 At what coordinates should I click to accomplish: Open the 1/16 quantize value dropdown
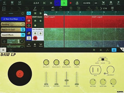(x=104, y=9)
